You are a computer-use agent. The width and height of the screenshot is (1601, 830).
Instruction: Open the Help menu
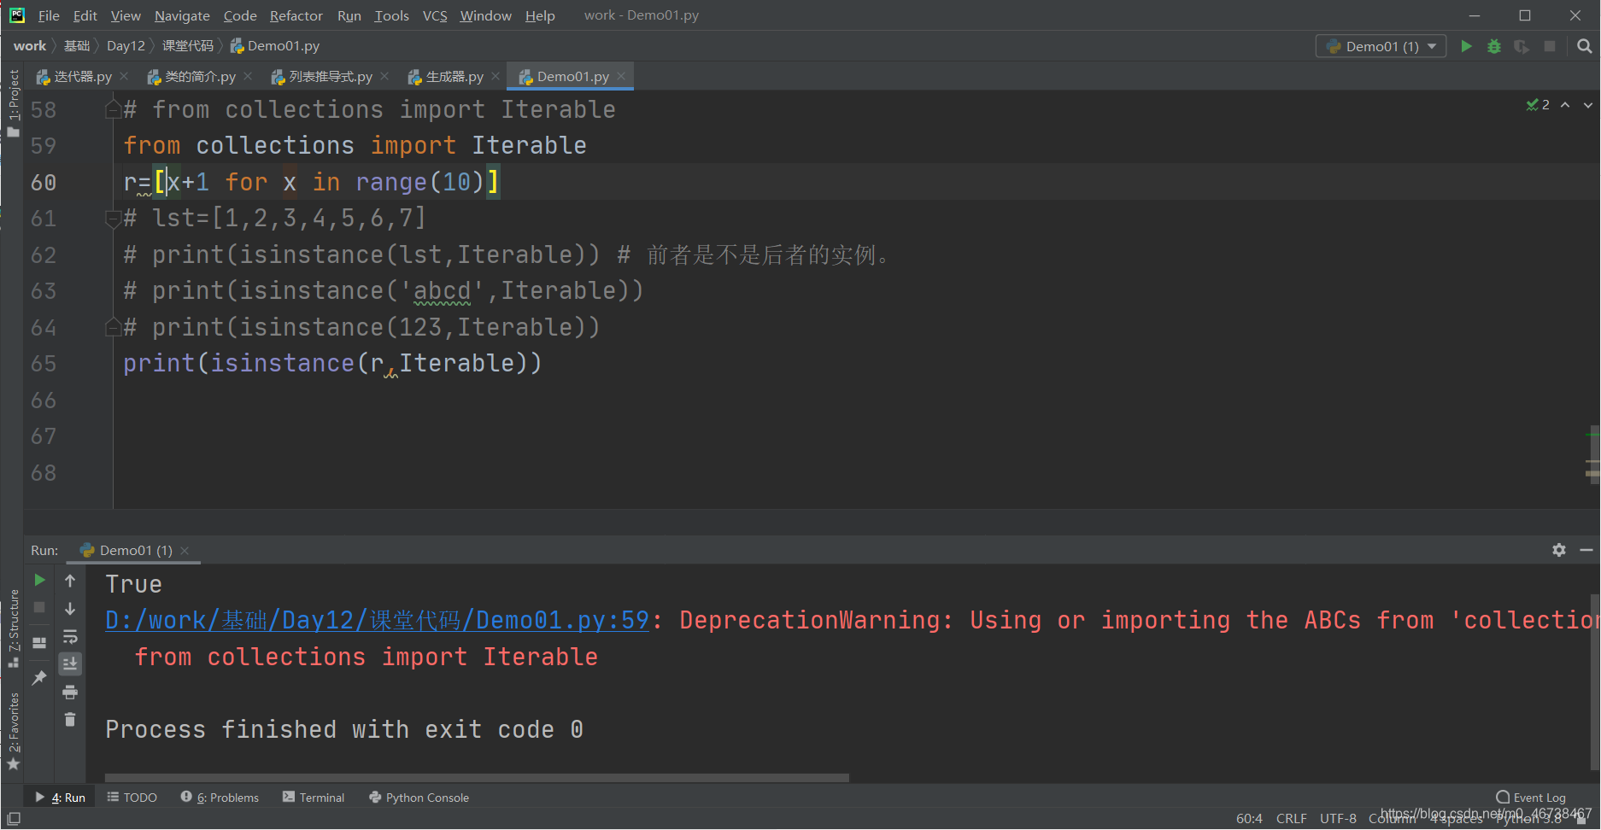tap(540, 15)
